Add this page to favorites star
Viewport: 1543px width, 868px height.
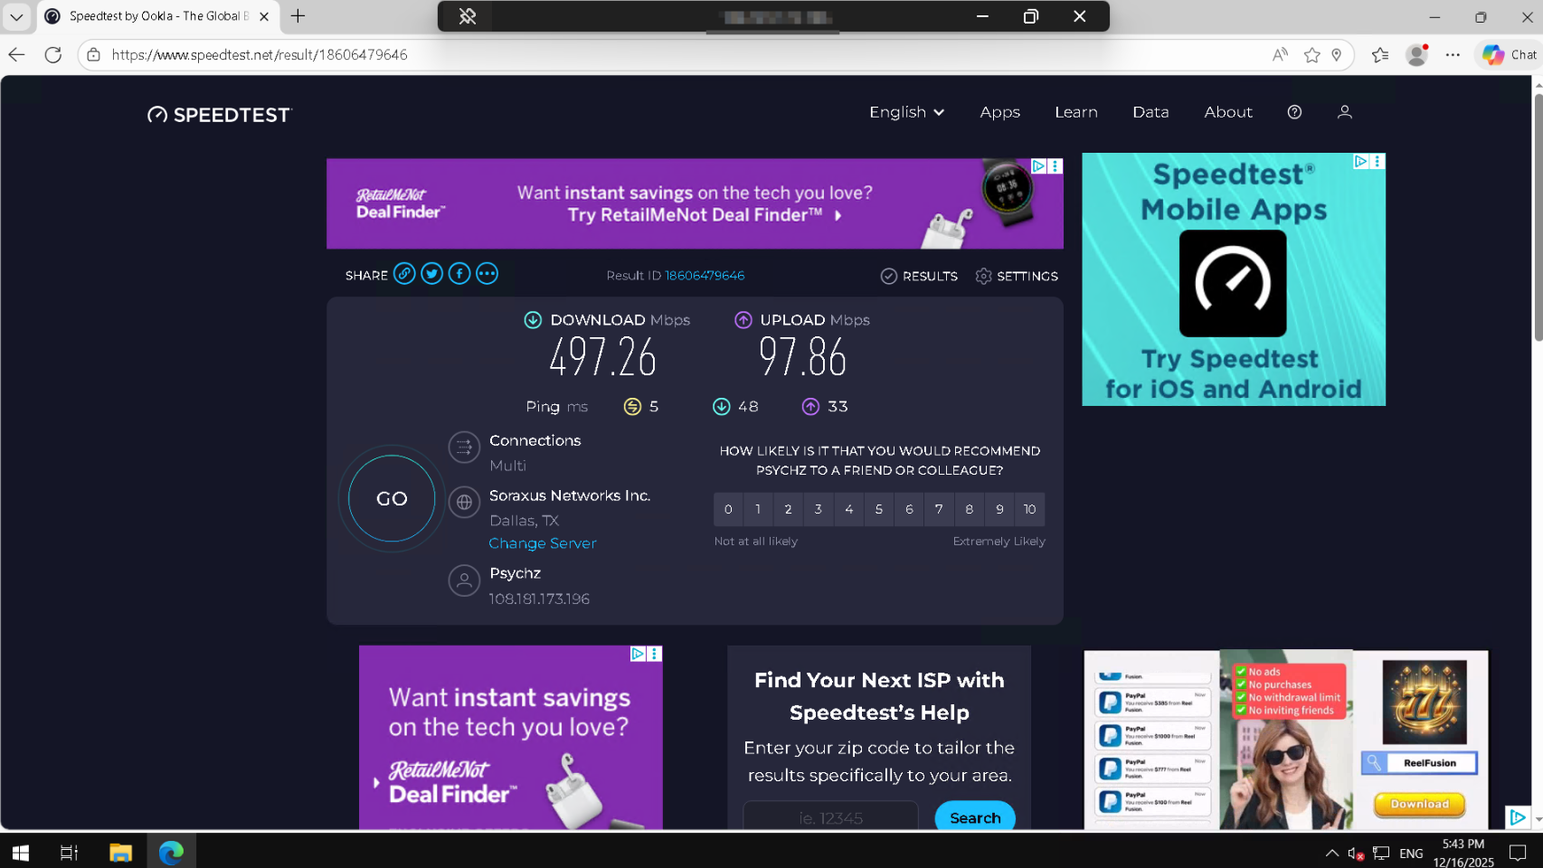(1311, 55)
